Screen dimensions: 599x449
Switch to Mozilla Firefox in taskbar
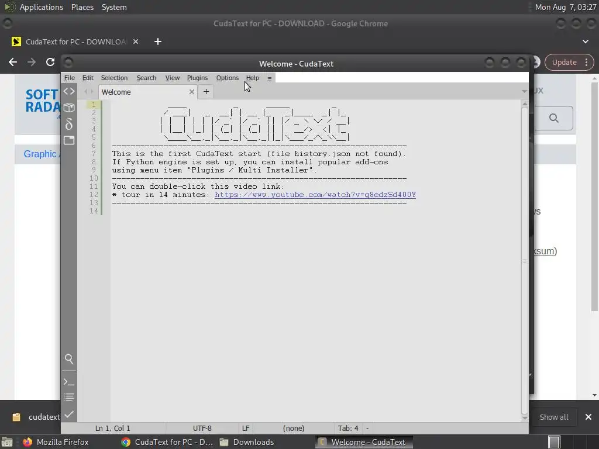click(x=56, y=442)
